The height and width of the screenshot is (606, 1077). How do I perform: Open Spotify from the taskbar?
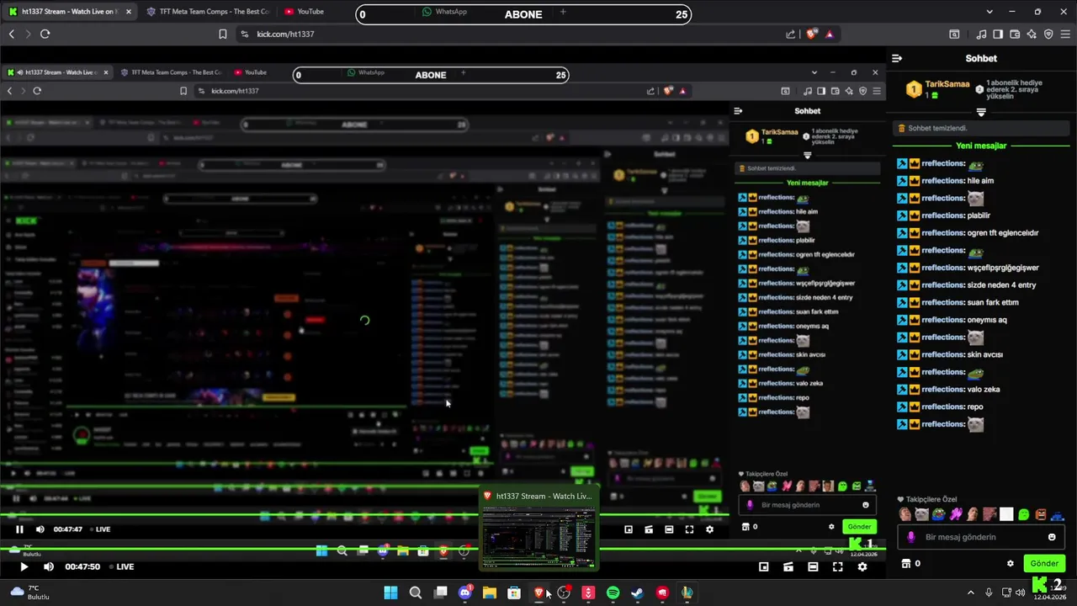613,593
